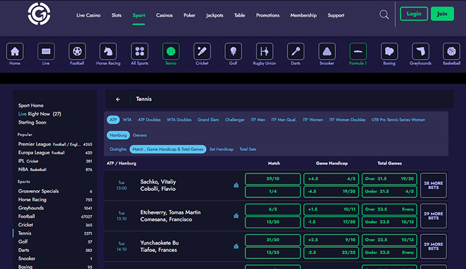Open Premier League in Popular list
The width and height of the screenshot is (466, 269).
(55, 144)
